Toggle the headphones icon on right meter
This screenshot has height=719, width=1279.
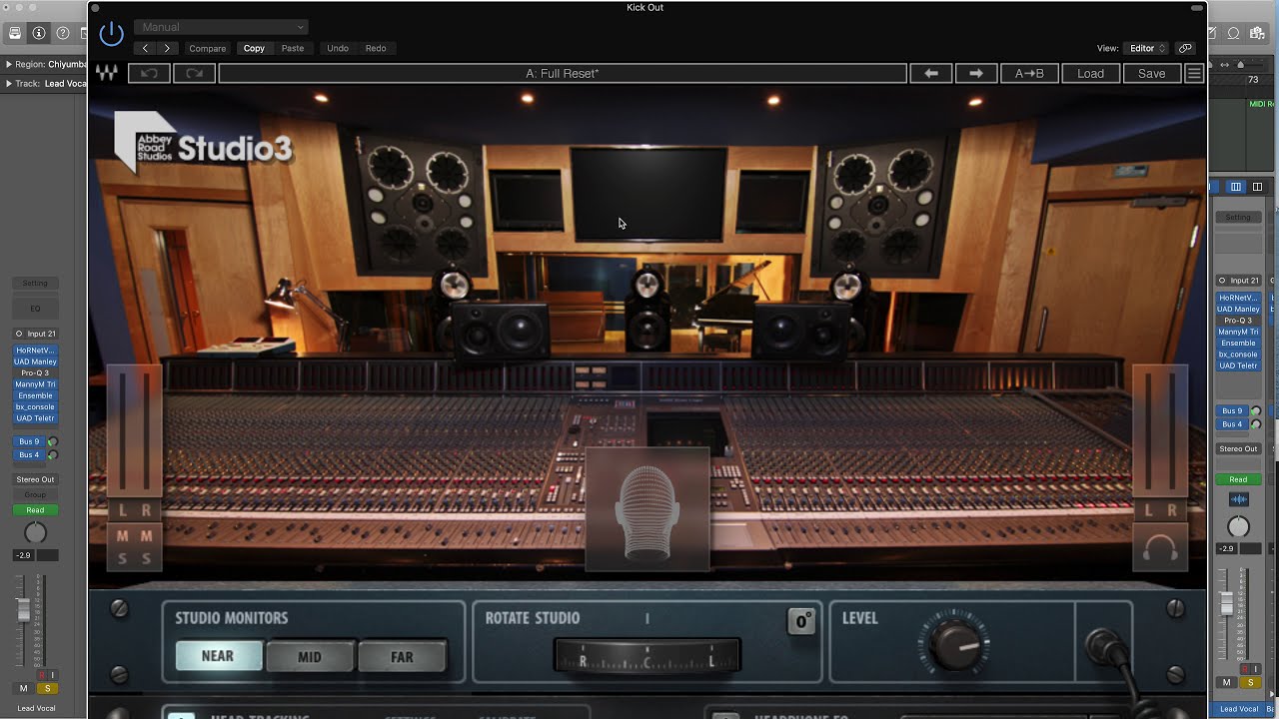pyautogui.click(x=1159, y=547)
